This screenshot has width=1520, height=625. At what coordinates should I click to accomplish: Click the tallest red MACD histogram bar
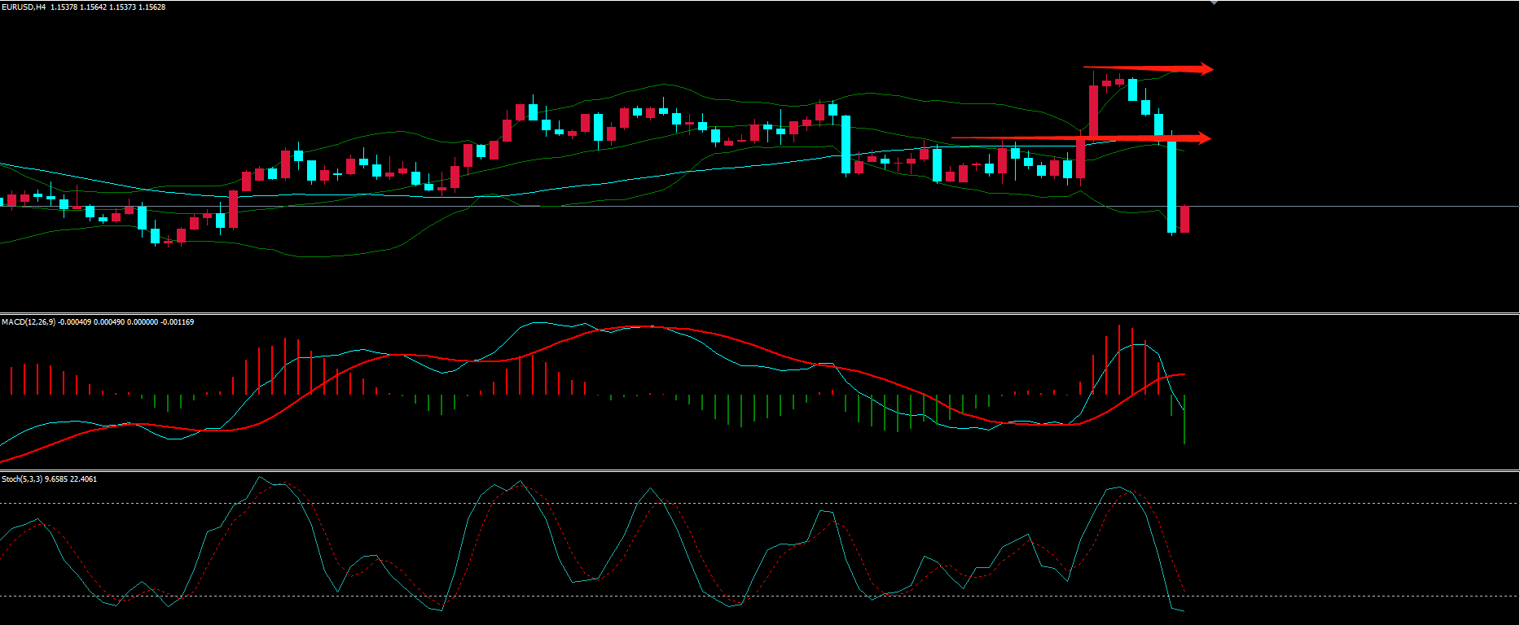(1119, 359)
